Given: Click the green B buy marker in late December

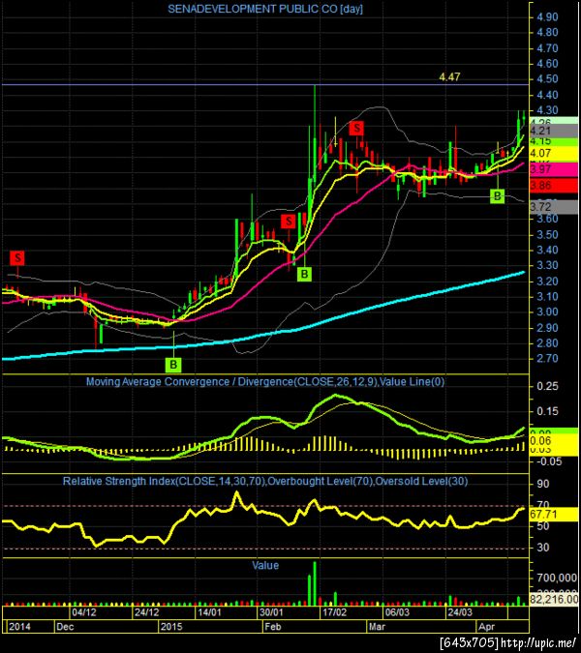Looking at the screenshot, I should [173, 365].
